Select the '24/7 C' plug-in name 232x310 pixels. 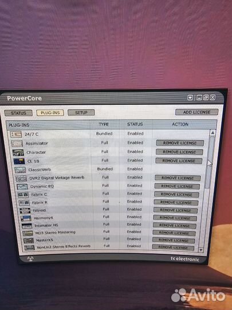tap(32, 134)
